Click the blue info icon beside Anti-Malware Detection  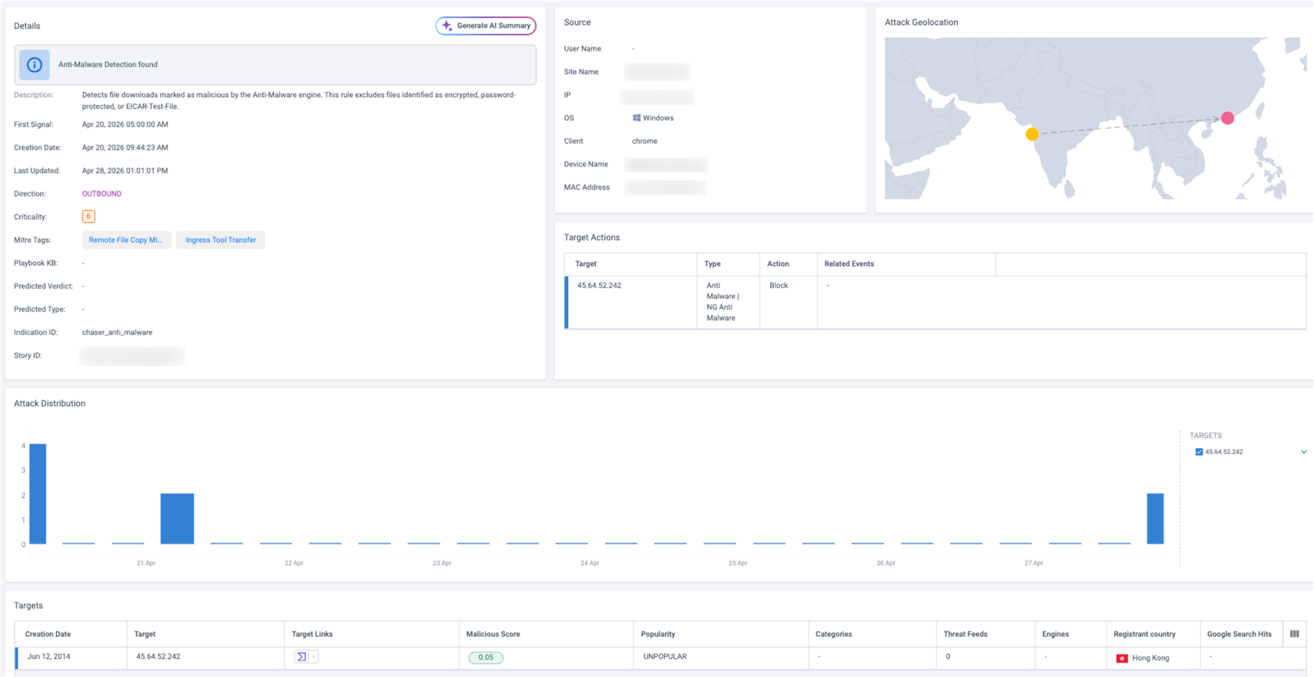[x=34, y=64]
